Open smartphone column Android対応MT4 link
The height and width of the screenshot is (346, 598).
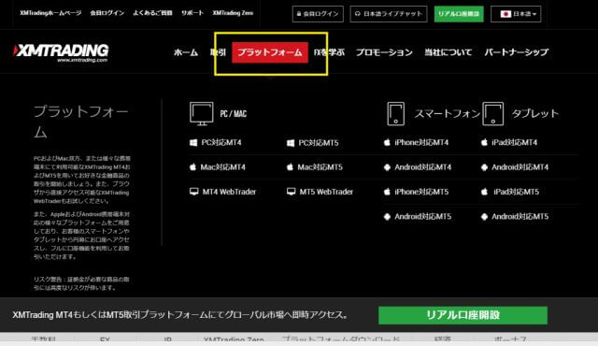[423, 167]
